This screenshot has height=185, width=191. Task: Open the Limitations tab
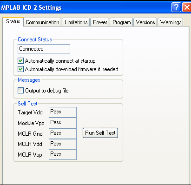tap(76, 22)
